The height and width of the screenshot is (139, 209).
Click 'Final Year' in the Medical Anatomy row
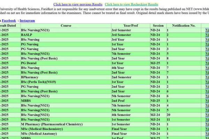(131, 134)
